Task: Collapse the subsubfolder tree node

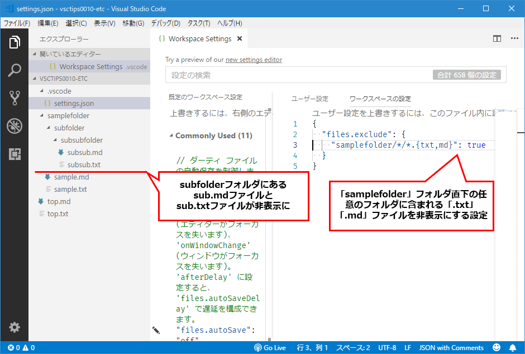Action: point(55,140)
